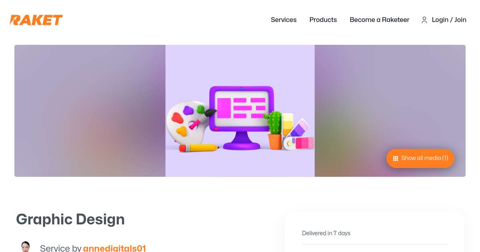This screenshot has width=480, height=252.
Task: Open the Products menu item
Action: 323,20
